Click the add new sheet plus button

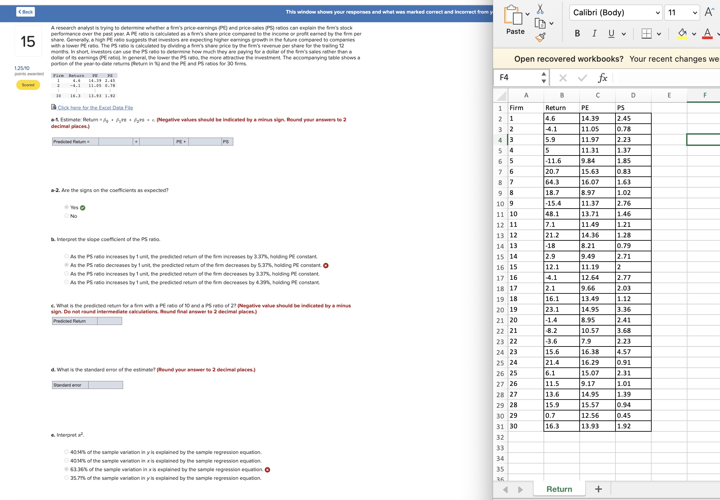[x=598, y=489]
